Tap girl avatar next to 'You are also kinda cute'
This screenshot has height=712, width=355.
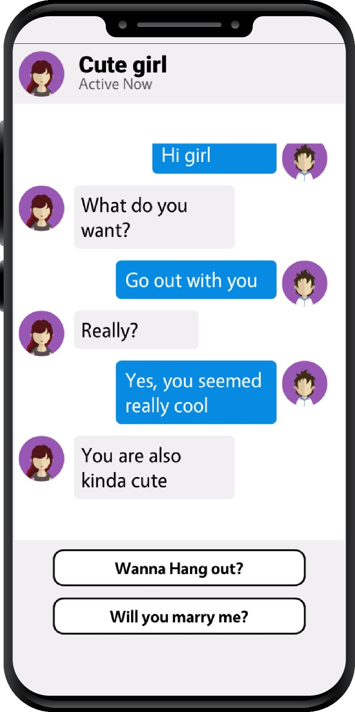[42, 458]
